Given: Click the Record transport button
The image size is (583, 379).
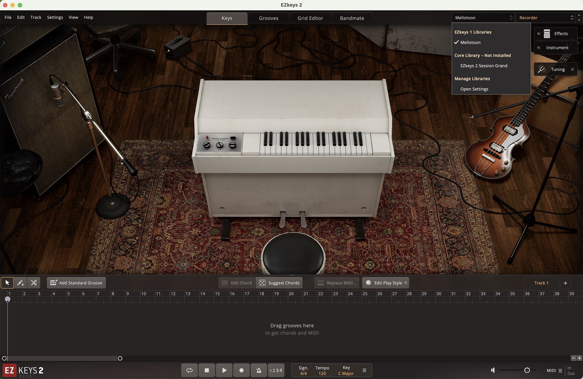Looking at the screenshot, I should click(241, 370).
